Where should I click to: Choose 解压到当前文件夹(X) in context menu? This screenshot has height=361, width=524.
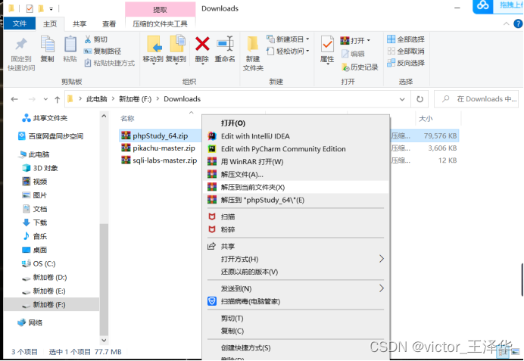[296, 188]
